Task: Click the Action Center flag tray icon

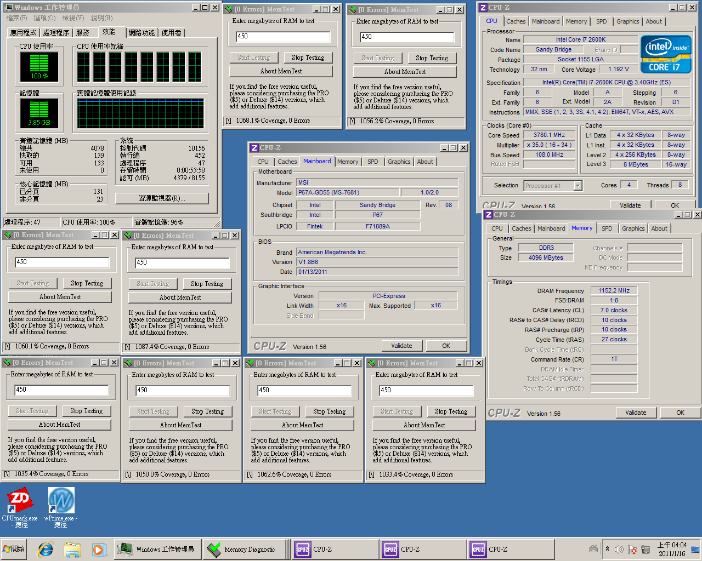Action: pyautogui.click(x=632, y=549)
